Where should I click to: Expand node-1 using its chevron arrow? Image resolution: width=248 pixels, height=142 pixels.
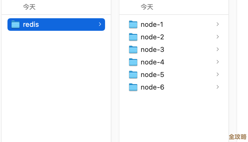coord(218,24)
